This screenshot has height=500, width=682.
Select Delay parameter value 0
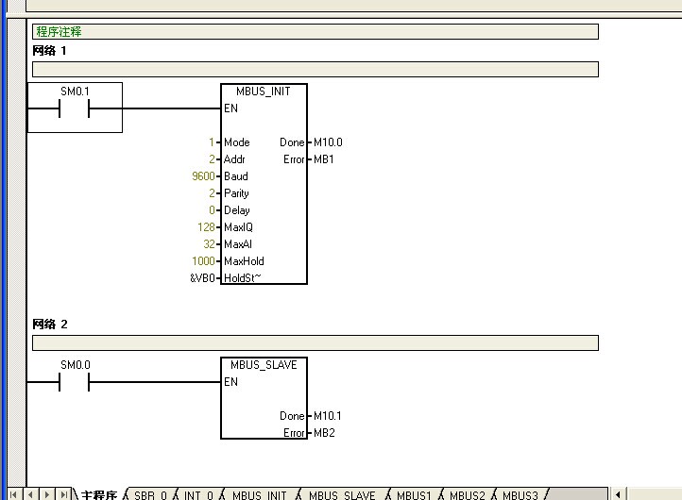(212, 210)
